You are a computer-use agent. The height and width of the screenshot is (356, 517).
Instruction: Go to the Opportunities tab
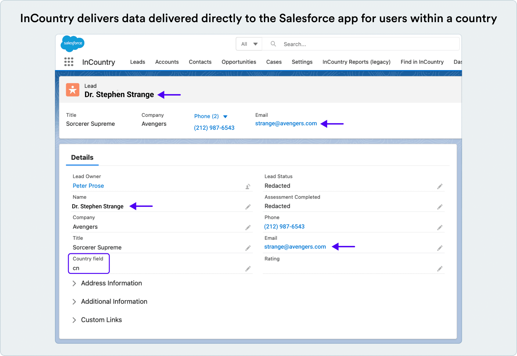239,62
